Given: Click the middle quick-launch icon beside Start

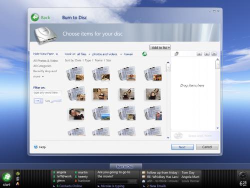Looking at the screenshot, I should point(18,178).
